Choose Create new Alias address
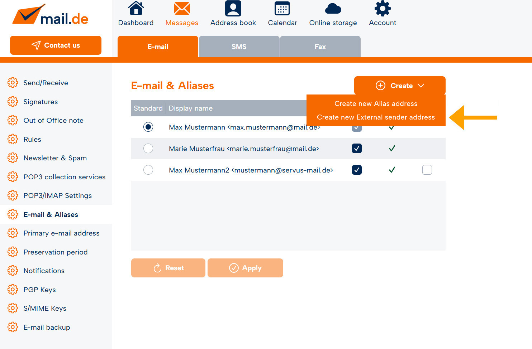Image resolution: width=532 pixels, height=349 pixels. (376, 104)
